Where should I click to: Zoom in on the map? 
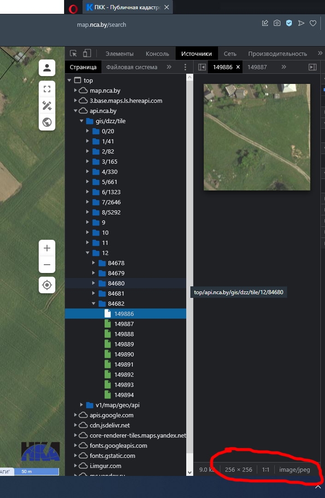coord(47,248)
